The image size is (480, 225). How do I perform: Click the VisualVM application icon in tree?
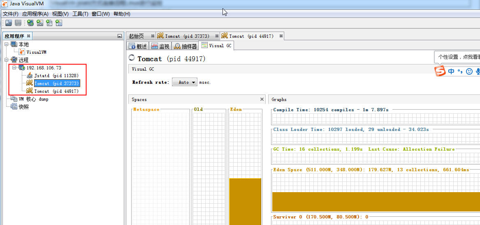[22, 52]
